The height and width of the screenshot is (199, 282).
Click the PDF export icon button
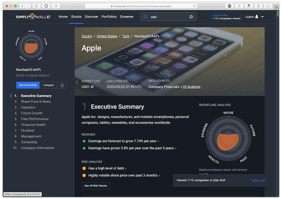(62, 85)
